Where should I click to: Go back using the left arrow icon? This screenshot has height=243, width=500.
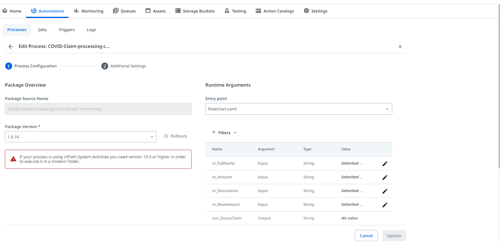(11, 47)
